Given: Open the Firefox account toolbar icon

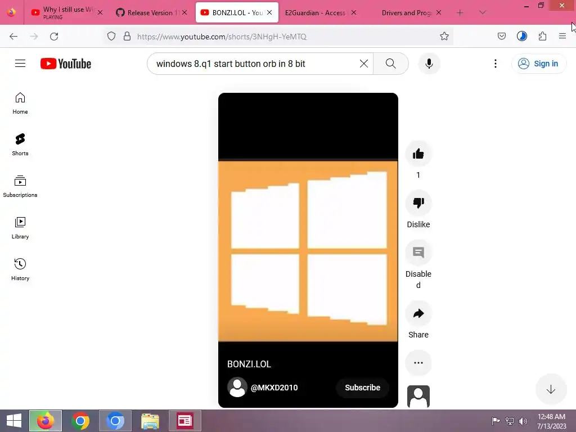Looking at the screenshot, I should pos(521,37).
